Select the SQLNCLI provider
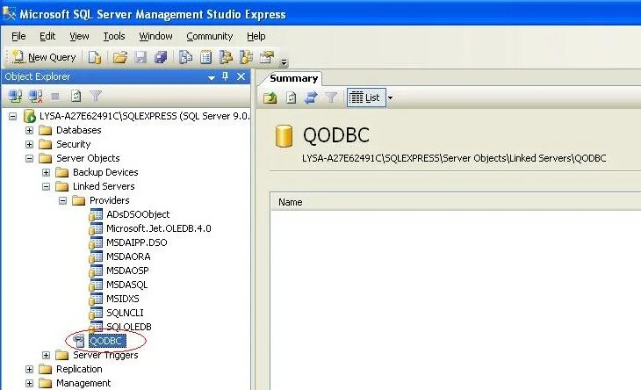Image resolution: width=641 pixels, height=390 pixels. coord(125,313)
